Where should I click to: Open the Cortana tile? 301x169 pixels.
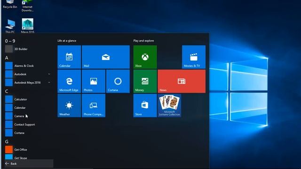(118, 81)
